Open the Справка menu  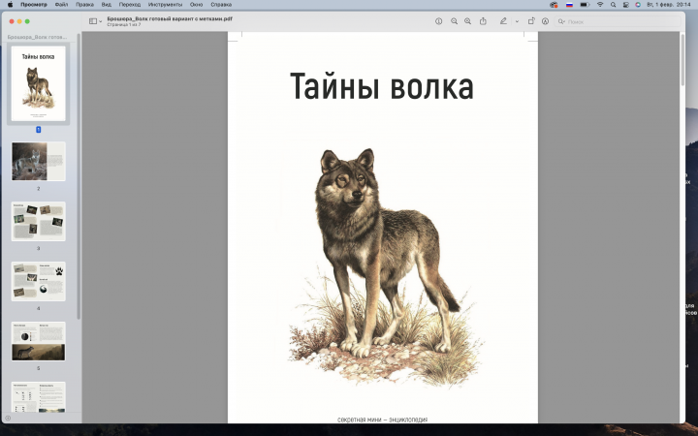tap(221, 5)
